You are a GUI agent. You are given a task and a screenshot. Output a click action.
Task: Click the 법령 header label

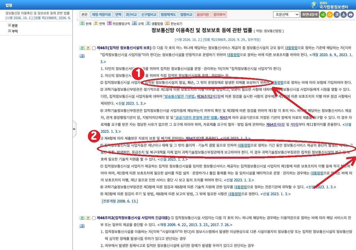click(x=9, y=5)
